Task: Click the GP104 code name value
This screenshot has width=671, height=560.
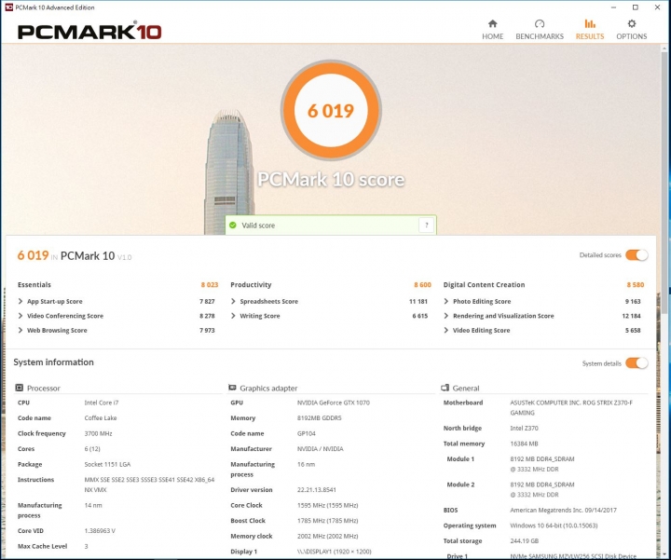Action: (x=307, y=433)
